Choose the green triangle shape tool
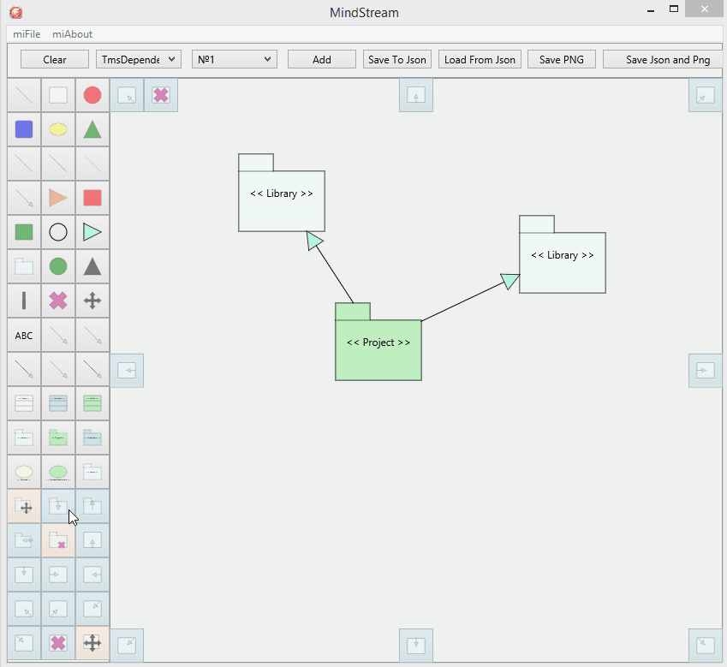Image resolution: width=727 pixels, height=667 pixels. [92, 129]
